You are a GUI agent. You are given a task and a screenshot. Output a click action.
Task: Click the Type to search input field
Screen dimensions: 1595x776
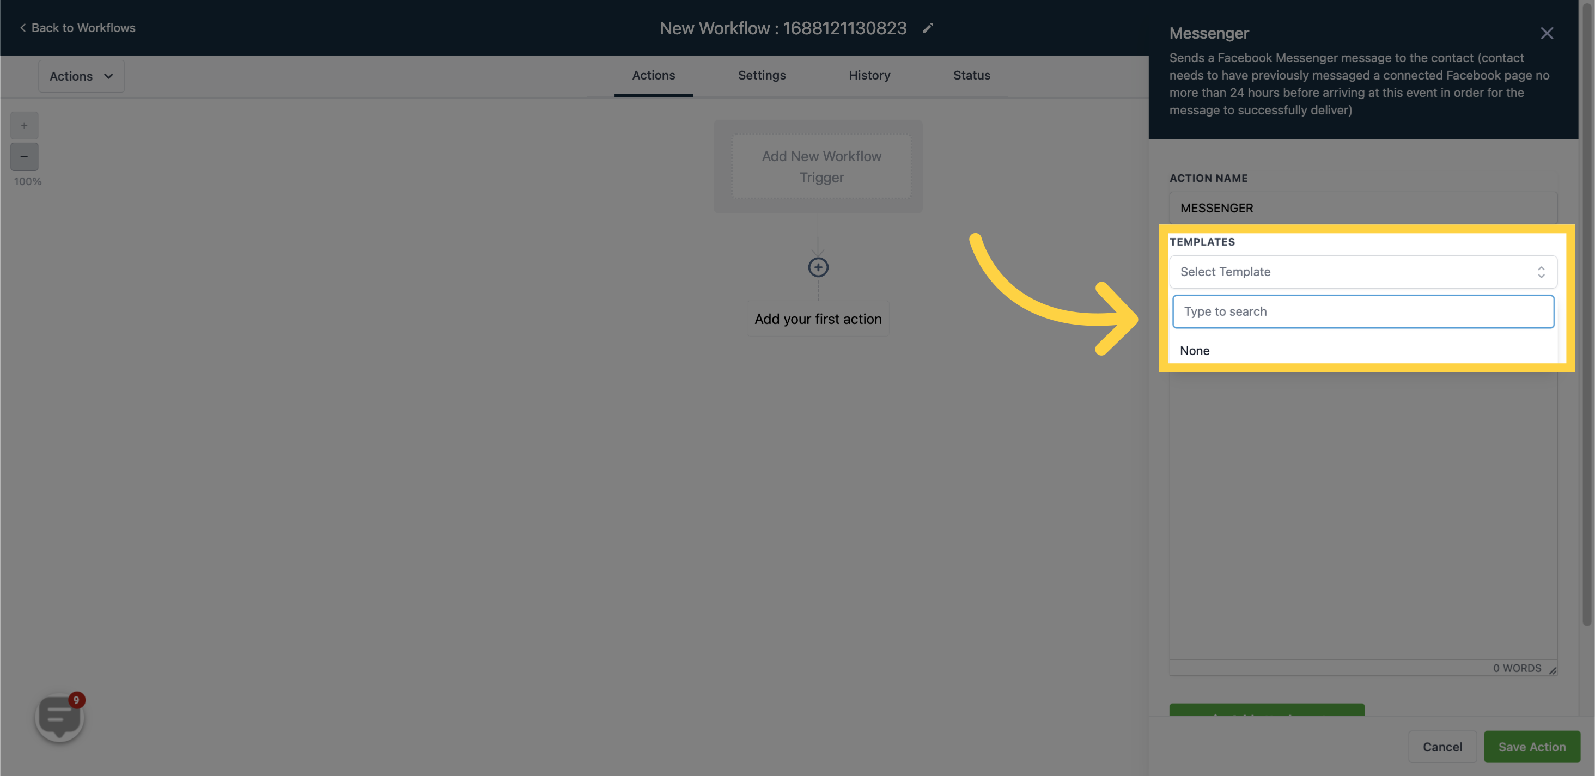pos(1363,311)
